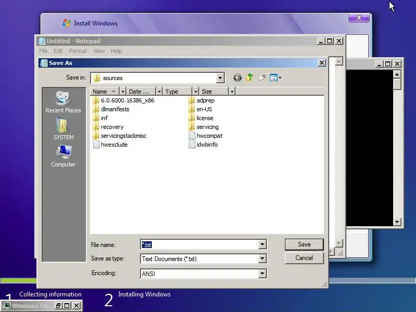This screenshot has height=312, width=416.
Task: Select the en-US folder
Action: click(200, 109)
